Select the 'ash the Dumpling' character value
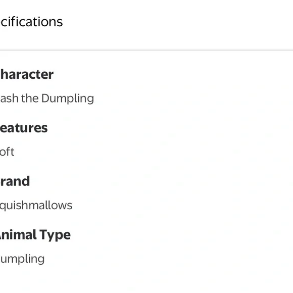 (x=46, y=99)
